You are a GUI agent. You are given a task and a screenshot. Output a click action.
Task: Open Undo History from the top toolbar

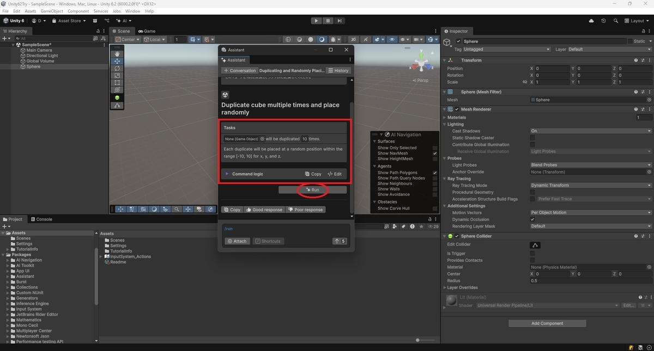click(x=603, y=21)
